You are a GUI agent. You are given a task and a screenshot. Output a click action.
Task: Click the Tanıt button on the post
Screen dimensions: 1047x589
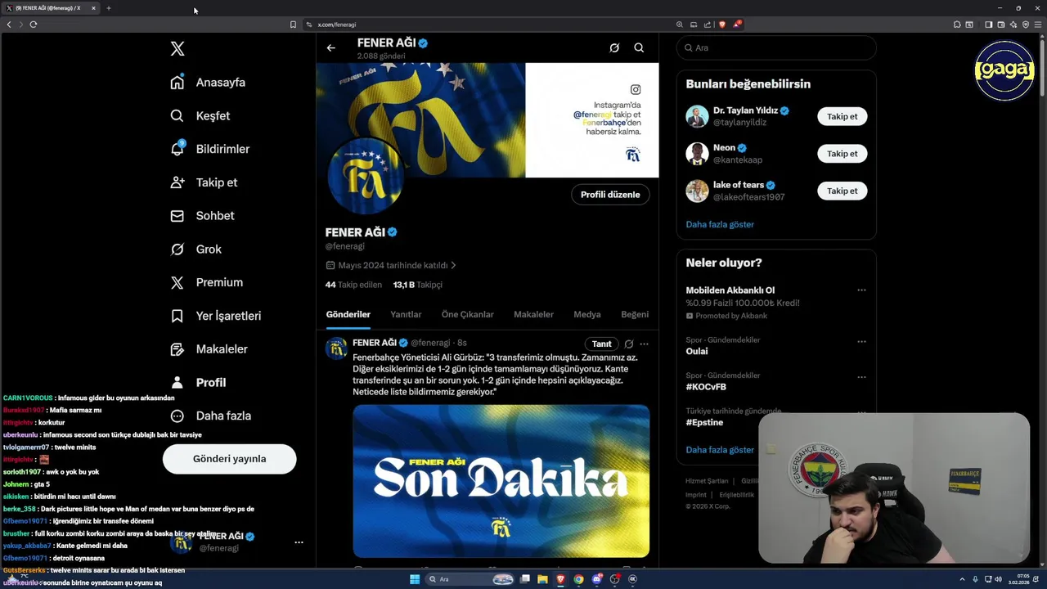[601, 344]
